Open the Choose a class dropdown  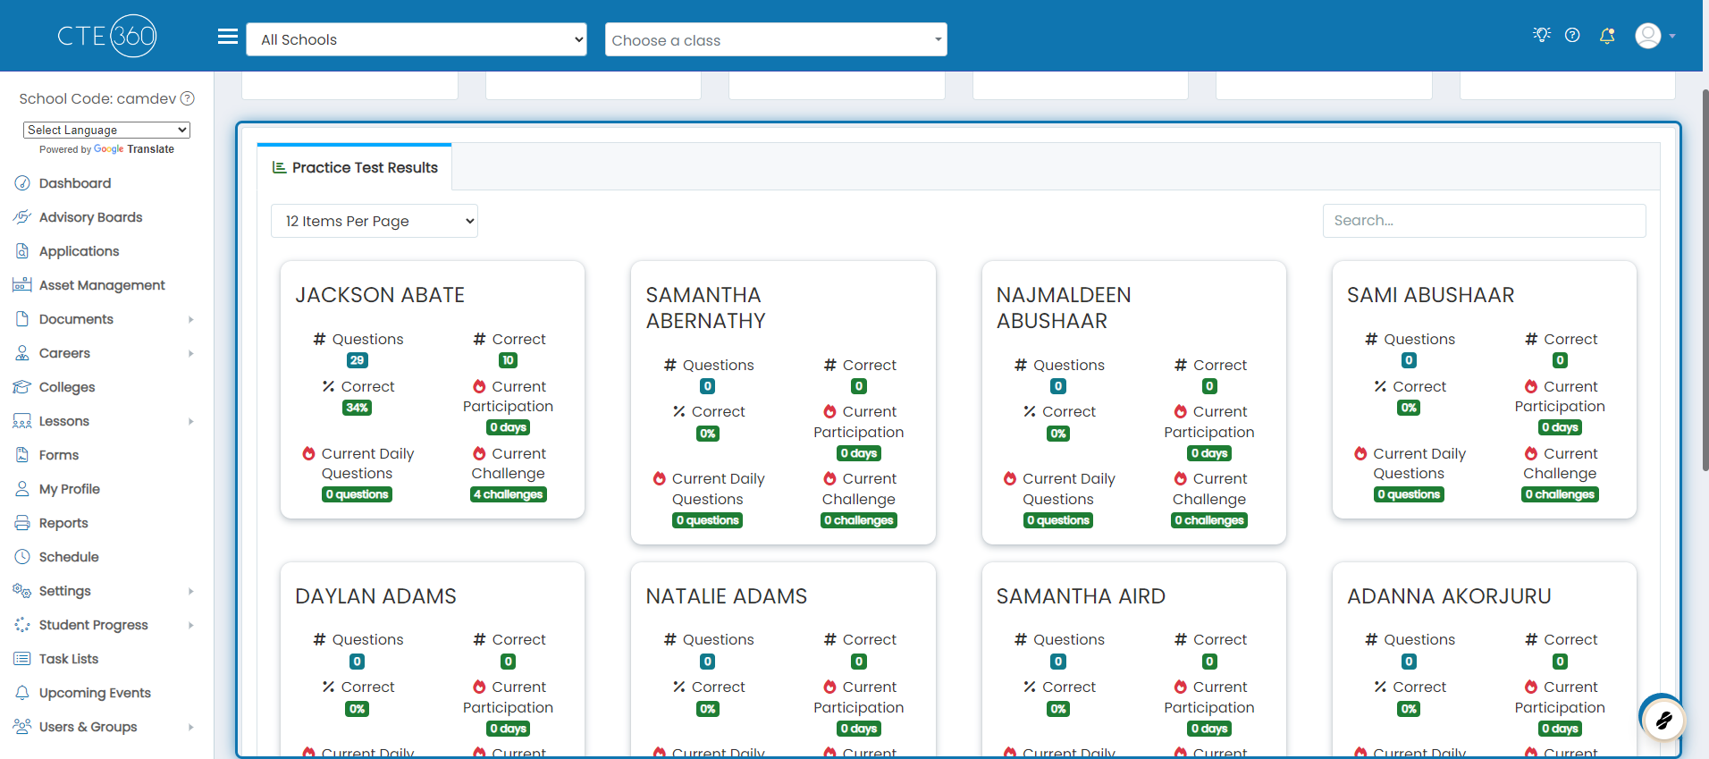(x=776, y=39)
